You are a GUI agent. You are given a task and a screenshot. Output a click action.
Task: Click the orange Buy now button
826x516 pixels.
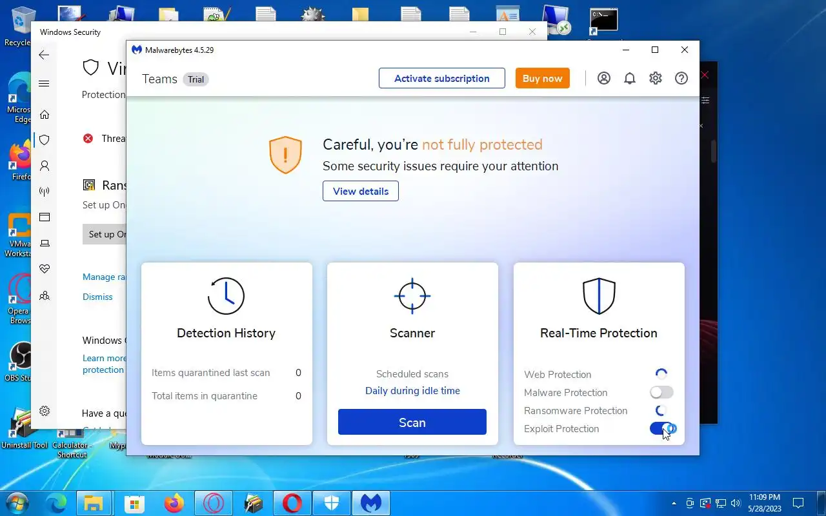click(542, 79)
